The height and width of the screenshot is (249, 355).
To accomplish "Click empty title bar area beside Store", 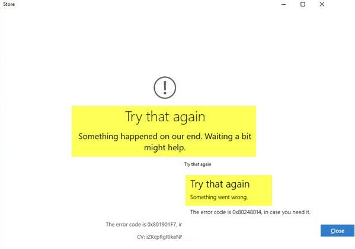I will pos(145,4).
